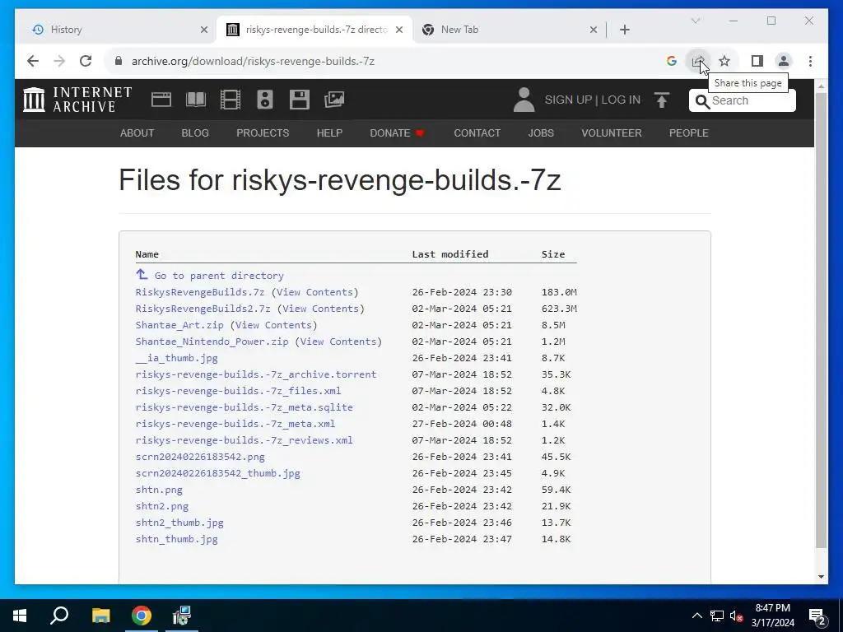The width and height of the screenshot is (843, 632).
Task: Bookmark this page with the star icon
Action: tap(724, 61)
